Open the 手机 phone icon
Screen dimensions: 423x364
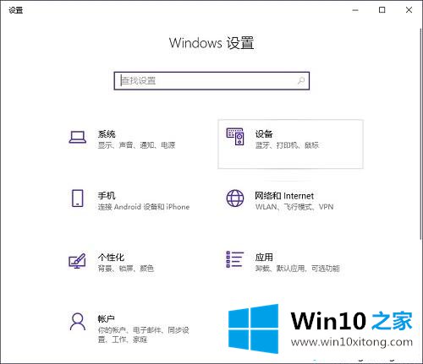(78, 198)
